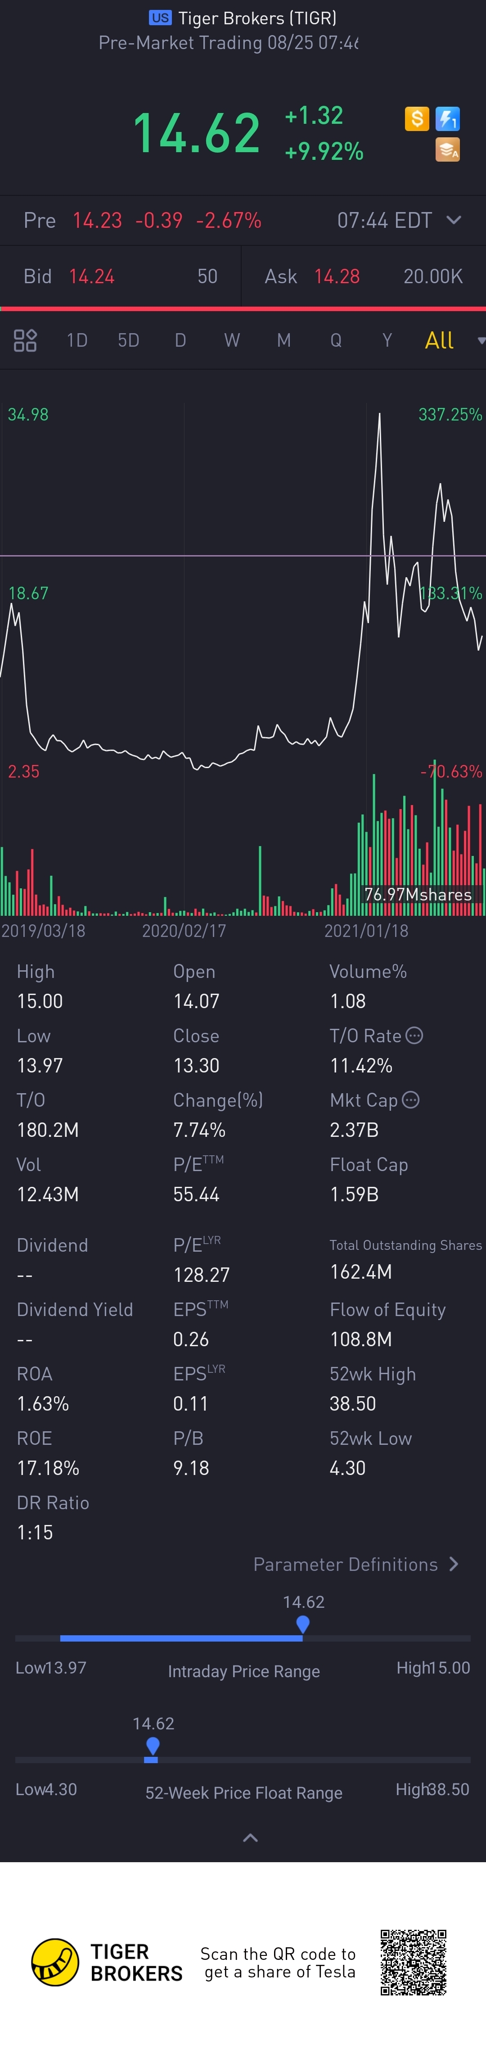Tap the orange dollar sign badge icon
This screenshot has height=2063, width=486.
(x=416, y=119)
